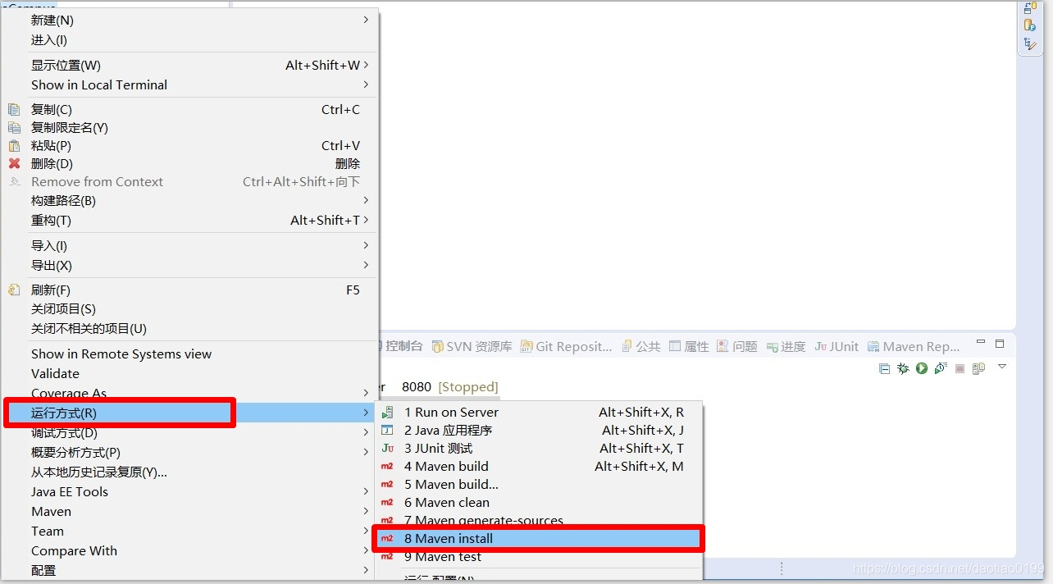Start the server with green play icon
Viewport: 1053px width, 584px height.
click(922, 368)
